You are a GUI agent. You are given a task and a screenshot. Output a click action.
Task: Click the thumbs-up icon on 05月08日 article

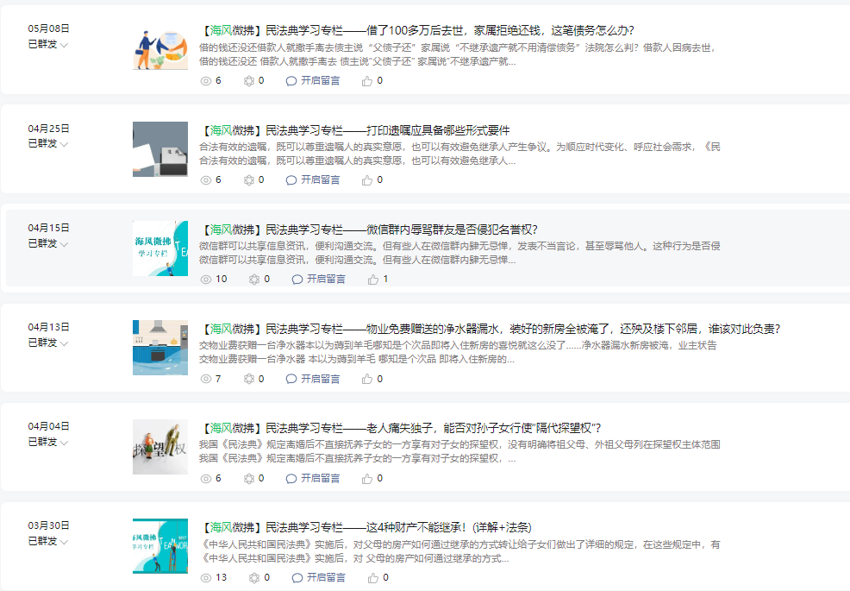[x=367, y=81]
